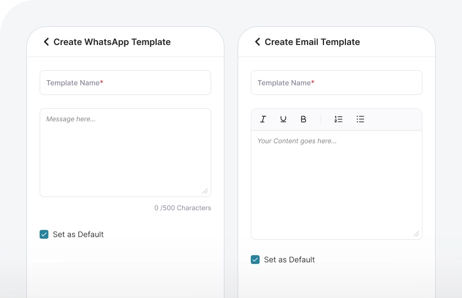
Task: Click the WhatsApp message box resize handle
Action: (205, 191)
